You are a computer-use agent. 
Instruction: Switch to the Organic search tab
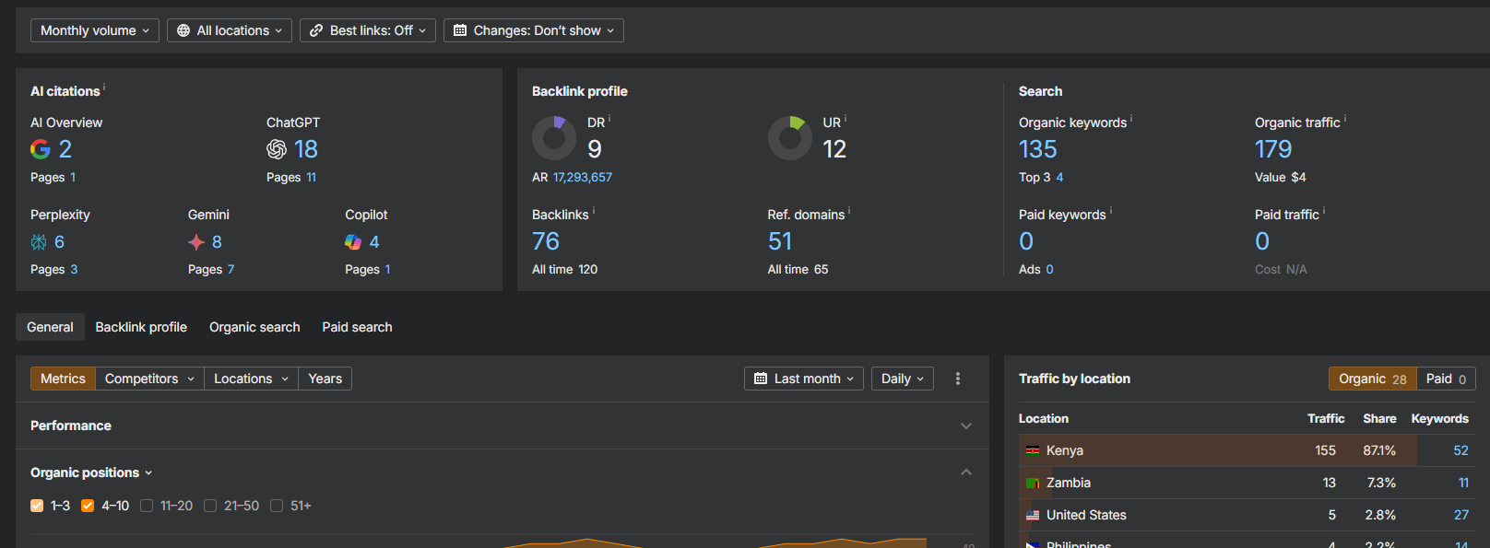(254, 327)
